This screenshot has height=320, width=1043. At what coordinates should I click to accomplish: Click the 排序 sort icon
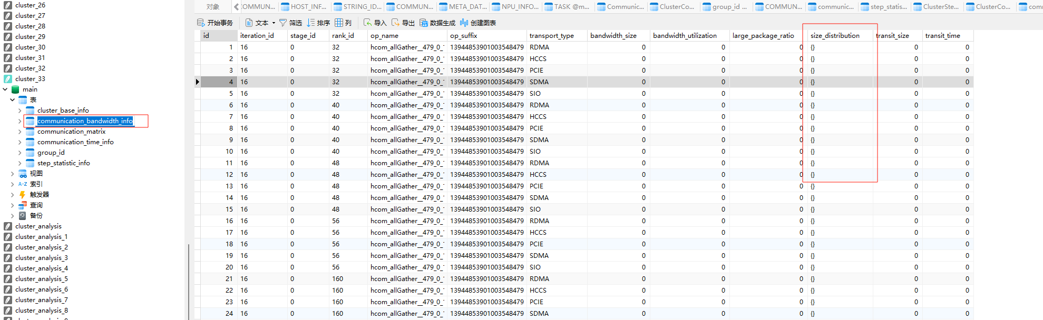(x=311, y=23)
